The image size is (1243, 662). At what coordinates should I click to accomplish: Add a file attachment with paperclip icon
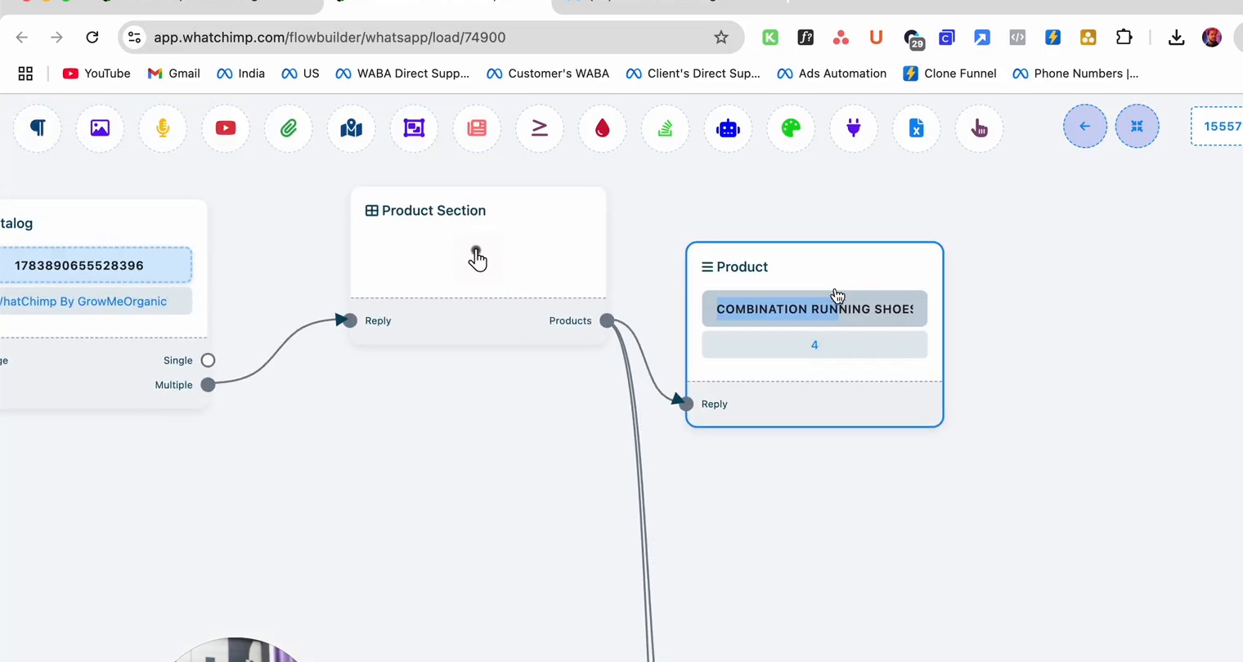[x=289, y=128]
